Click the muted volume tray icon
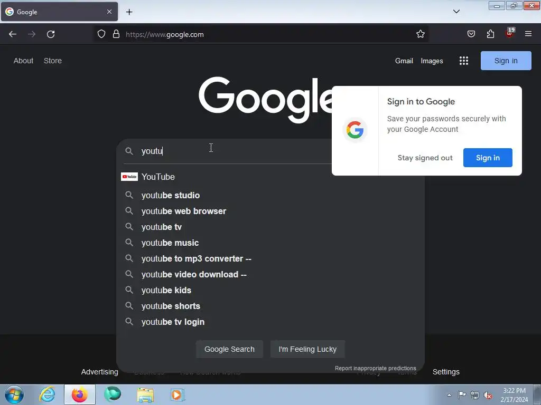Viewport: 541px width, 405px height. (x=488, y=396)
